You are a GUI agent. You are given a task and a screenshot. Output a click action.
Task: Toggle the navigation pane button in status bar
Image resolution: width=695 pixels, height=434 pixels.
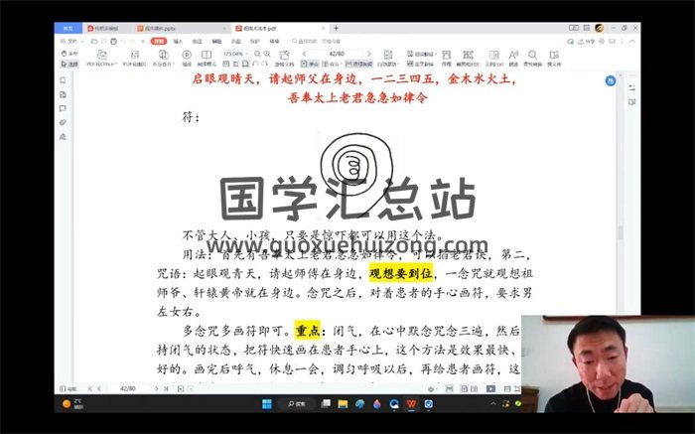point(68,388)
